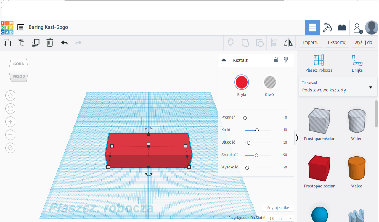Image resolution: width=379 pixels, height=222 pixels.
Task: Click the Eksportuj button
Action: (x=337, y=43)
